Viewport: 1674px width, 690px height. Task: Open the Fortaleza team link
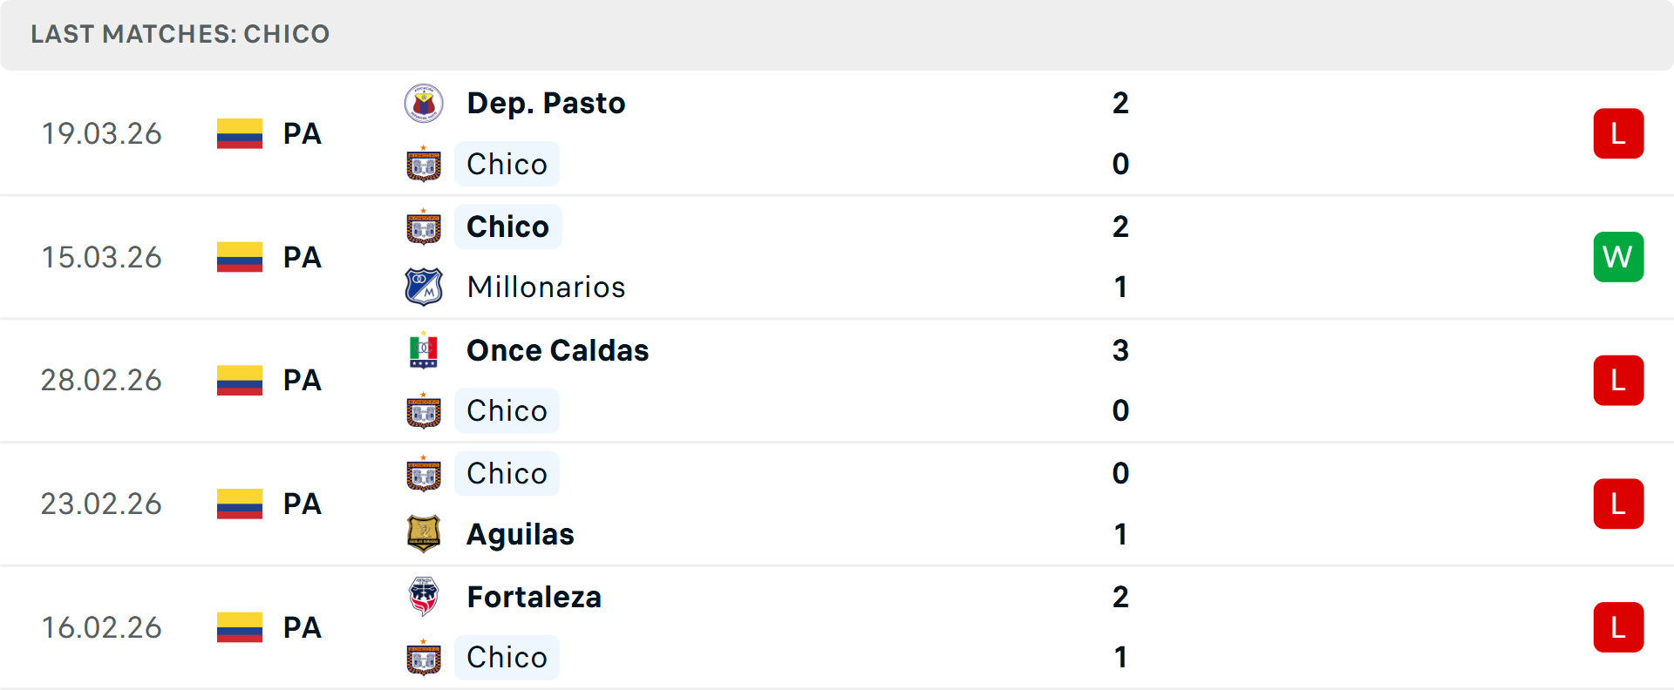[534, 597]
